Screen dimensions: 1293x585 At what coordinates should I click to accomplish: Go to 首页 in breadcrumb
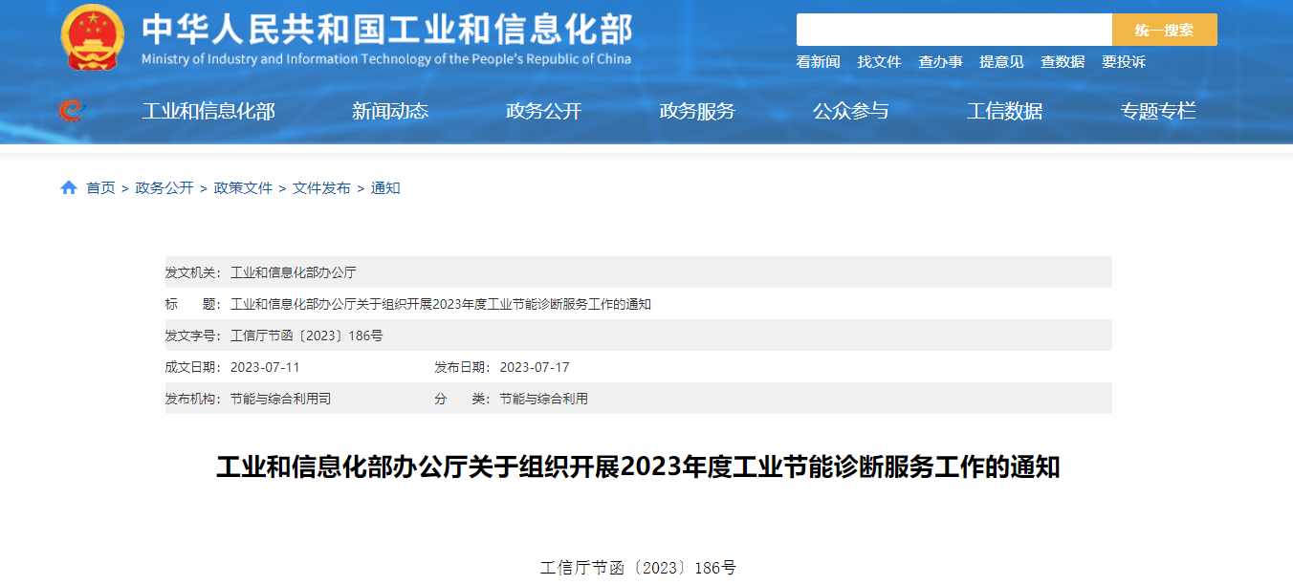coord(100,188)
